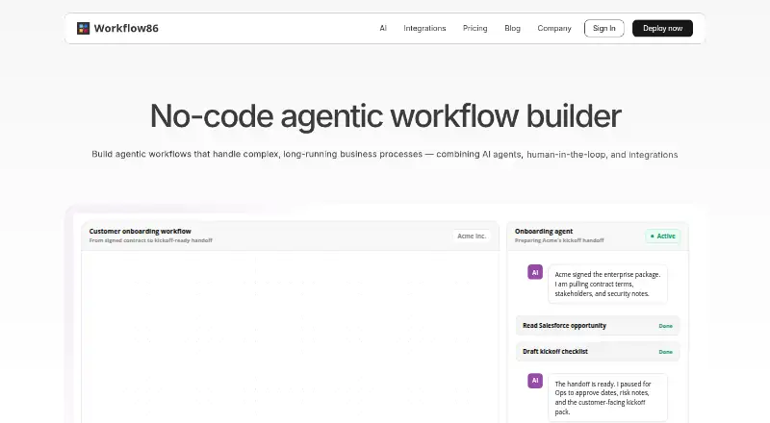Click the Customer onboarding workflow title
This screenshot has width=770, height=423.
click(x=140, y=231)
